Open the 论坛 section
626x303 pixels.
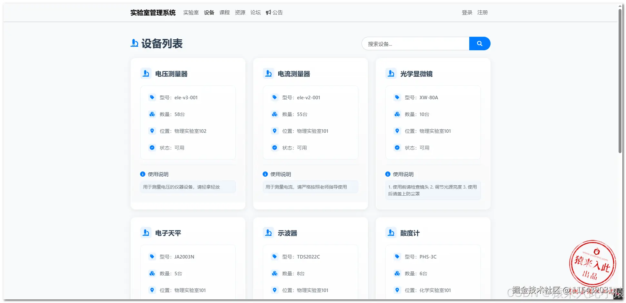(255, 12)
